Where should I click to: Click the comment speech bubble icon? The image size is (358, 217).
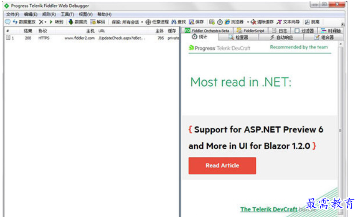coord(8,22)
